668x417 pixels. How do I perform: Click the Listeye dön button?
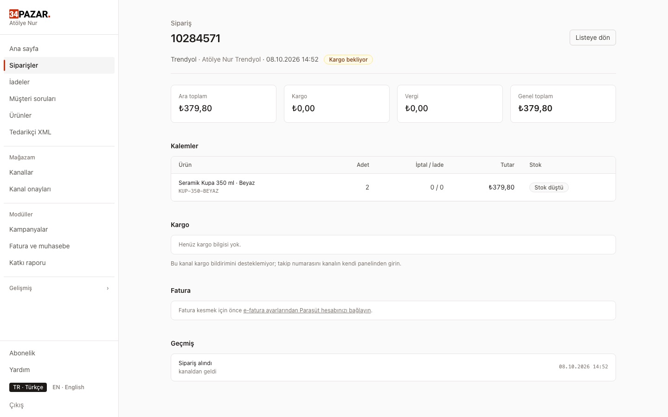(592, 38)
